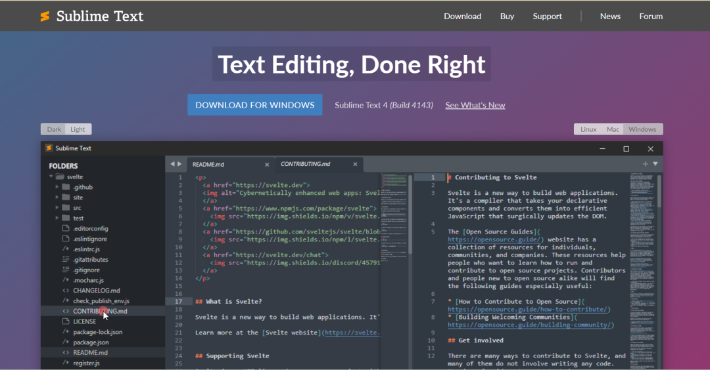The image size is (710, 370).
Task: Click the .gitignore file type icon
Action: click(66, 270)
